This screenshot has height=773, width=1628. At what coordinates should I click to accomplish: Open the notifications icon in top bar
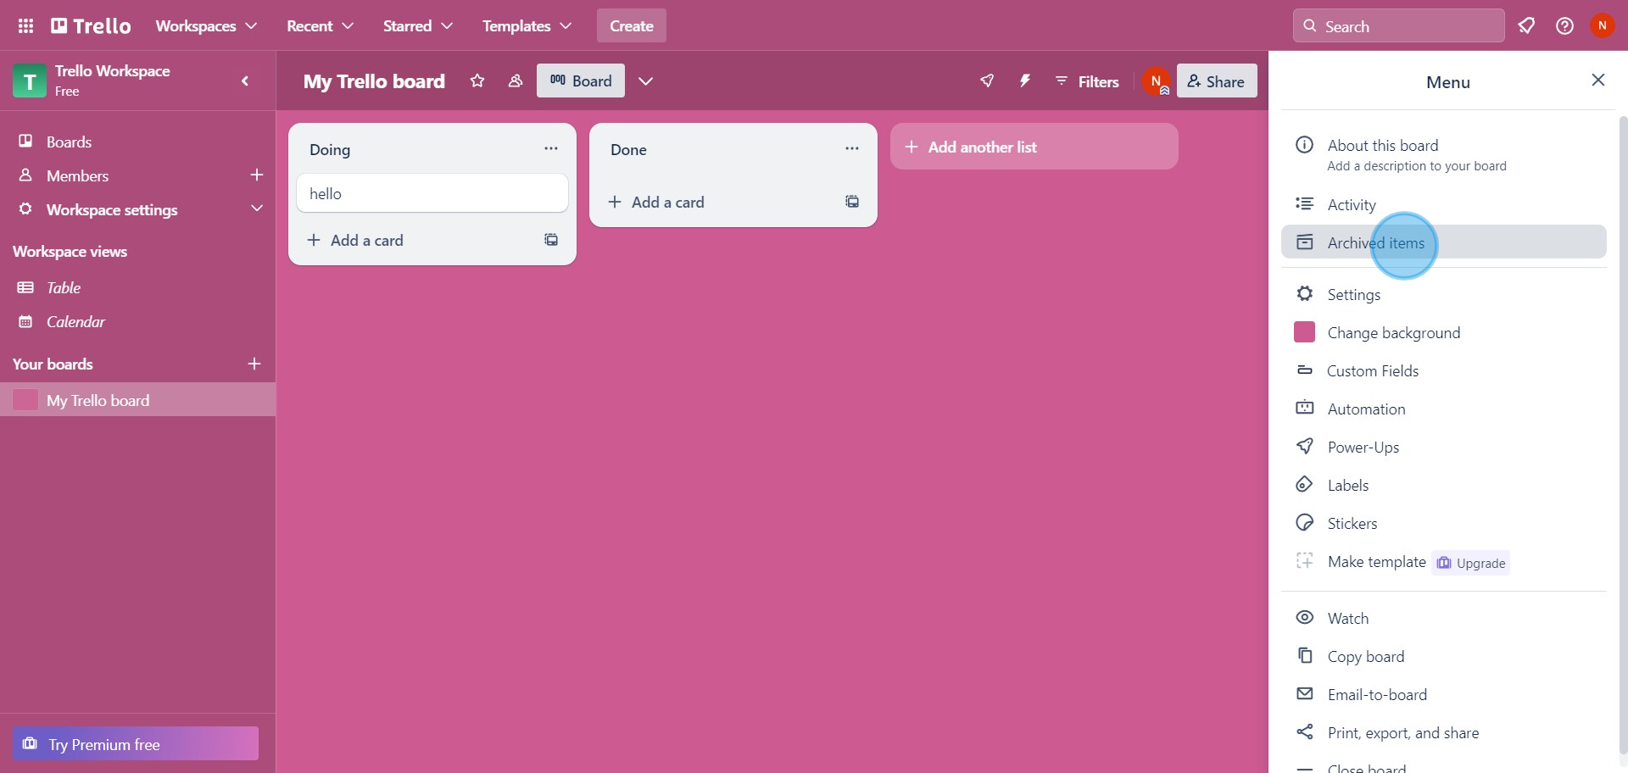click(x=1527, y=26)
